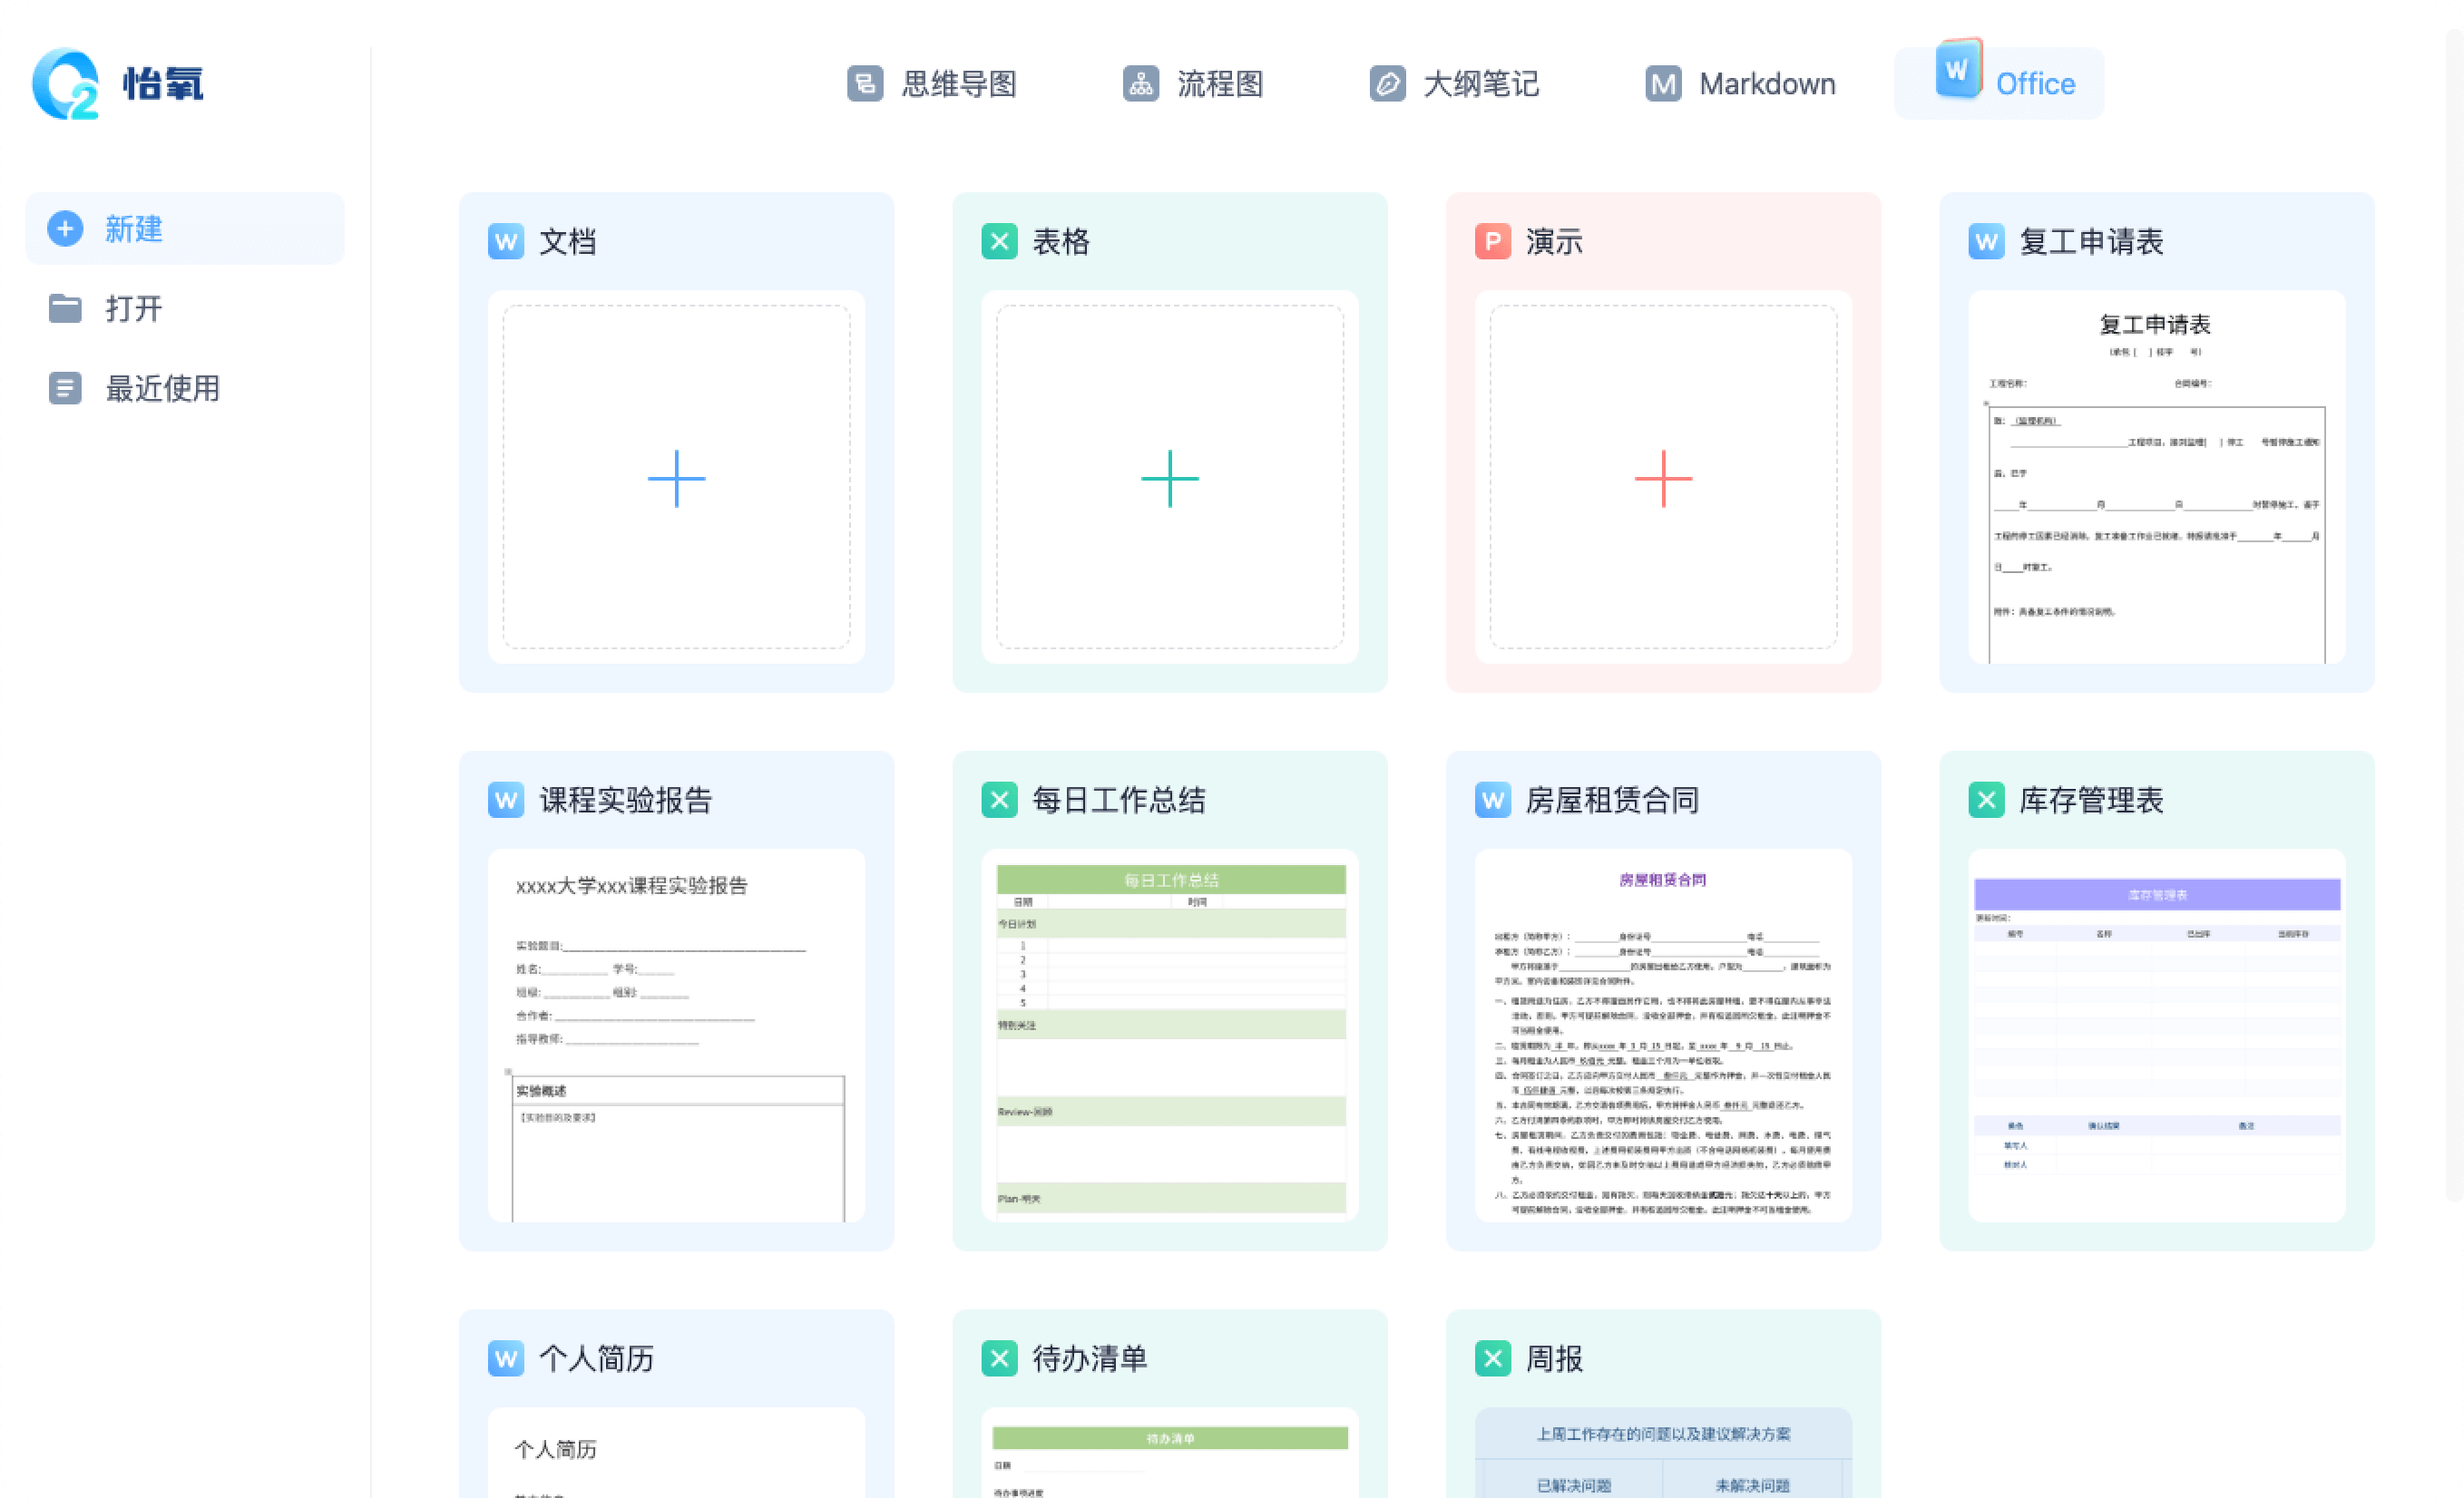Click the green plus to create a new spreadsheet
The height and width of the screenshot is (1498, 2464).
1170,479
